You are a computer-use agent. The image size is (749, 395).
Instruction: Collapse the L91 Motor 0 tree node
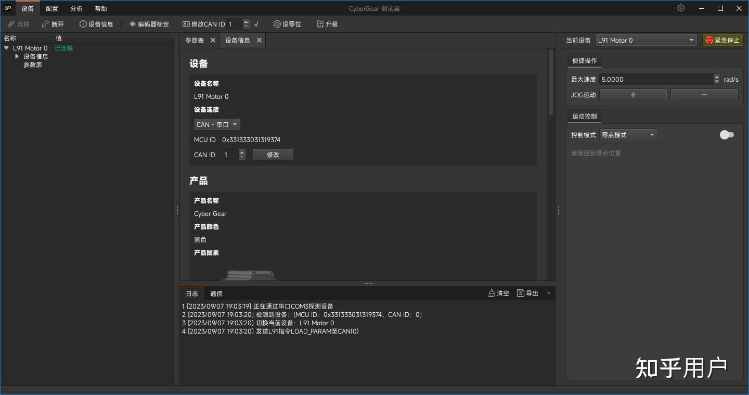tap(6, 47)
